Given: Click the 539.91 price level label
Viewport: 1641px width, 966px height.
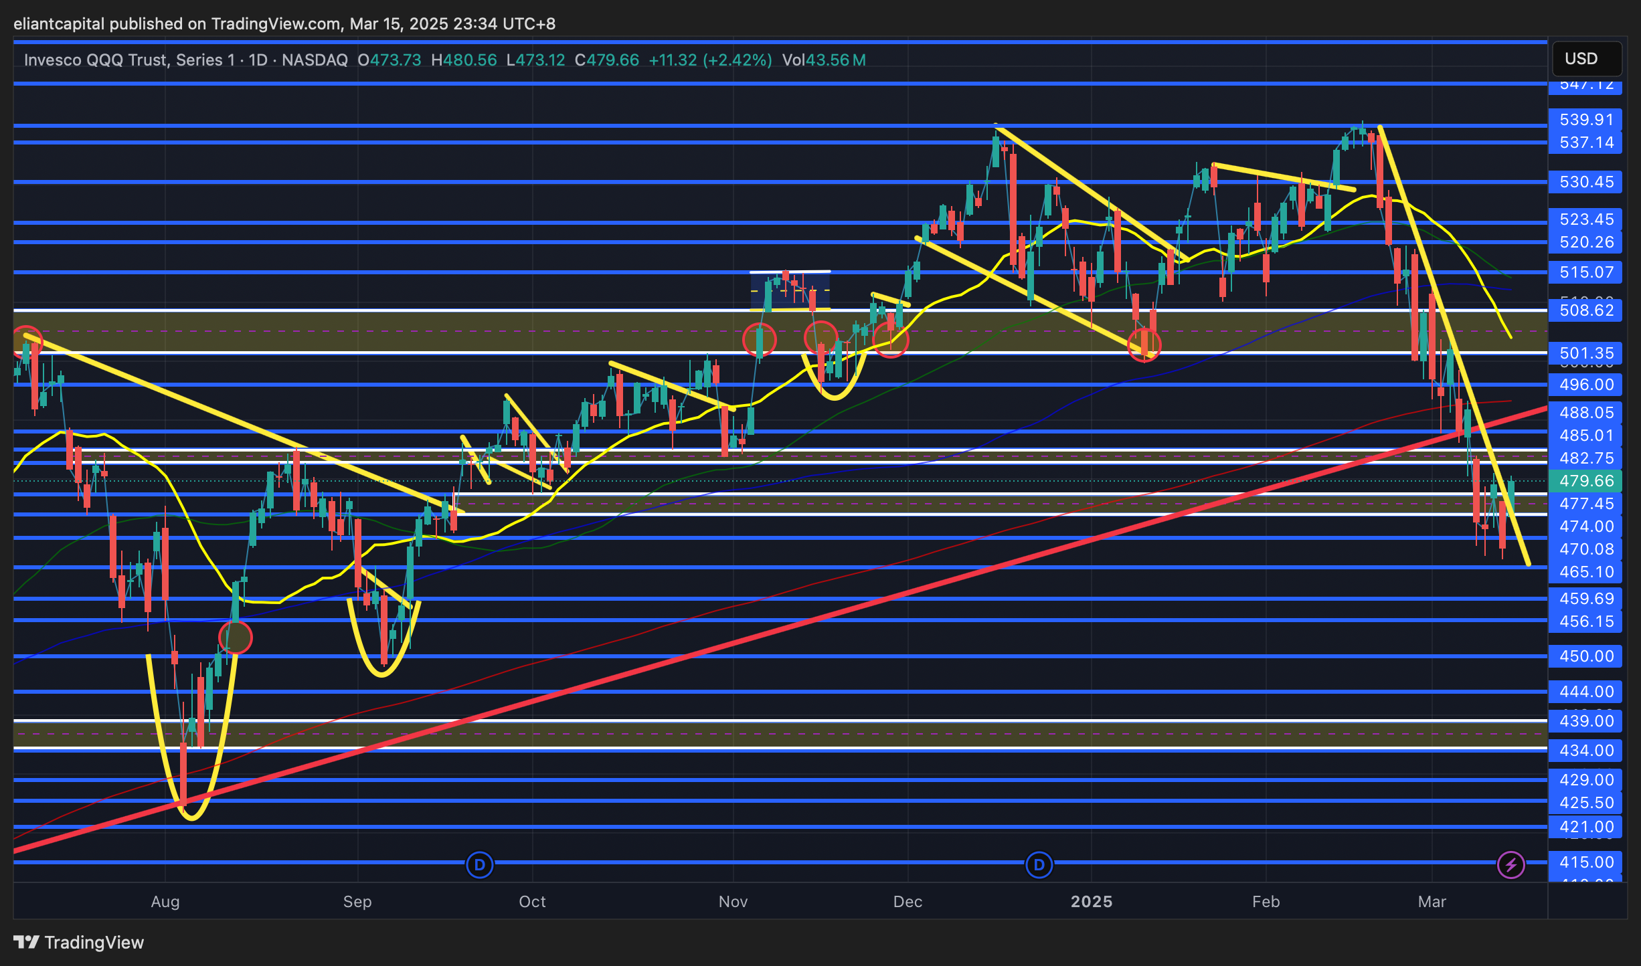Looking at the screenshot, I should [x=1585, y=120].
